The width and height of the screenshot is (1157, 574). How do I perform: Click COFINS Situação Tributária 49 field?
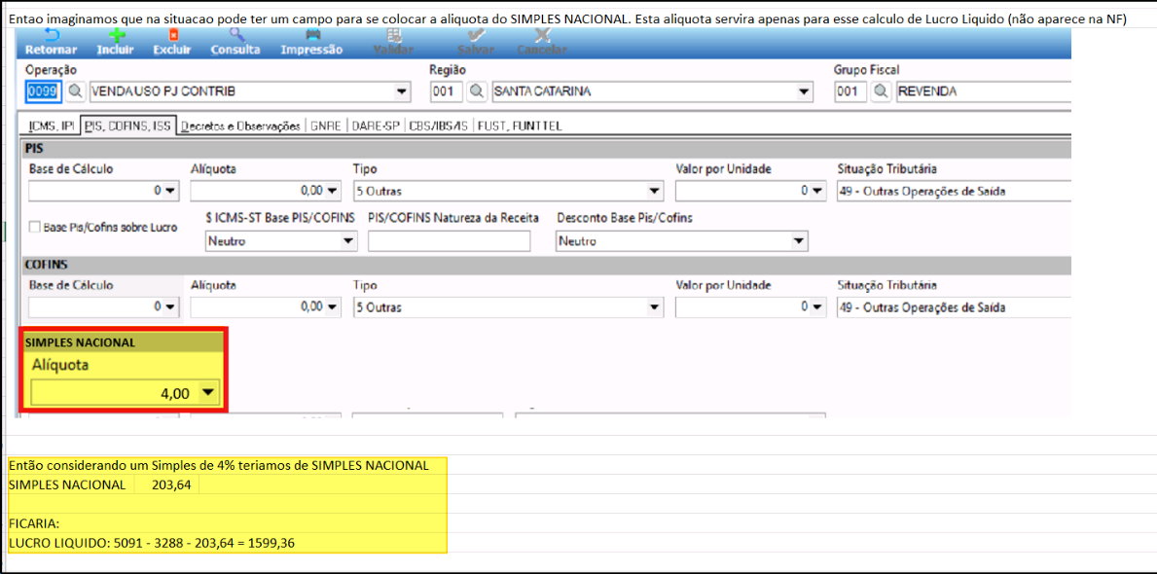[954, 306]
